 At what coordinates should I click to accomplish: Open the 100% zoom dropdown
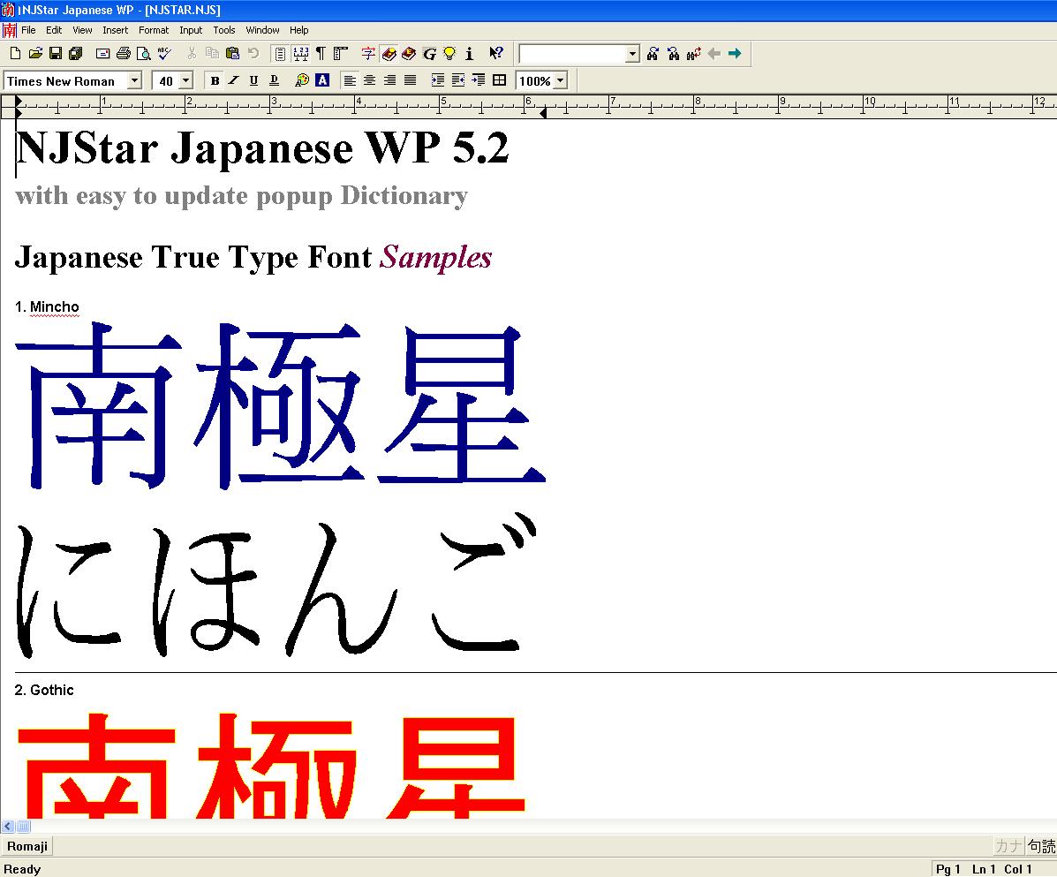point(560,81)
